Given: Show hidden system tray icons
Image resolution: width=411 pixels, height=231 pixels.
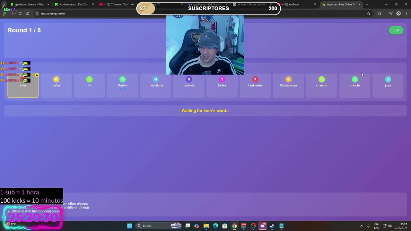Looking at the screenshot, I should (361, 226).
